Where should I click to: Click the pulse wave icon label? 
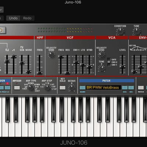point(7,50)
